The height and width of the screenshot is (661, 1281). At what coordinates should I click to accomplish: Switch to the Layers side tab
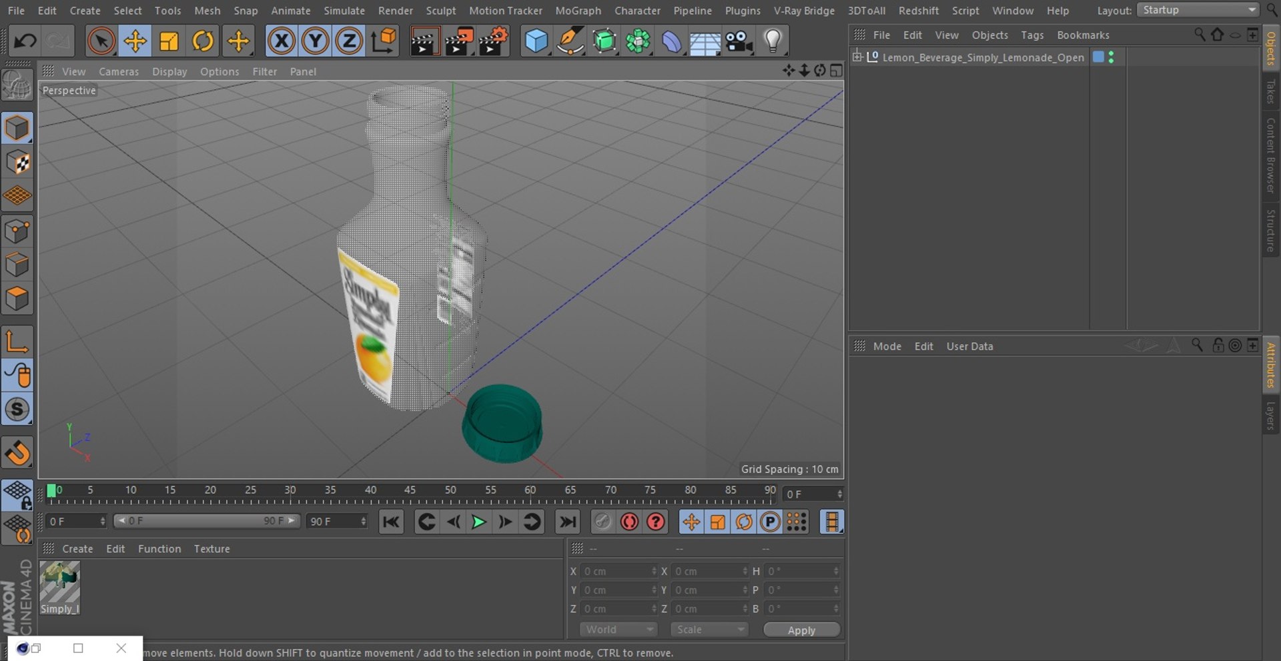pos(1271,416)
